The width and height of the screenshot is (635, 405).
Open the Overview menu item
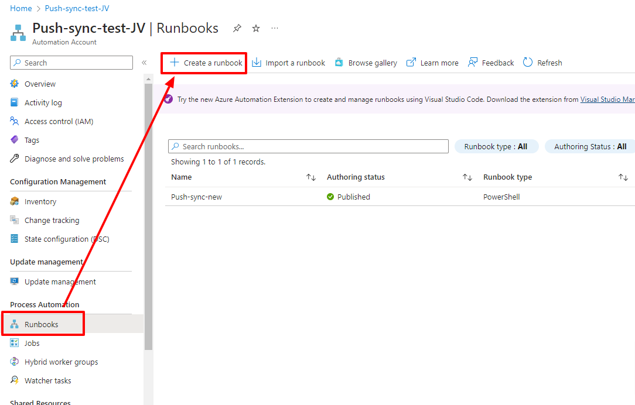coord(40,84)
